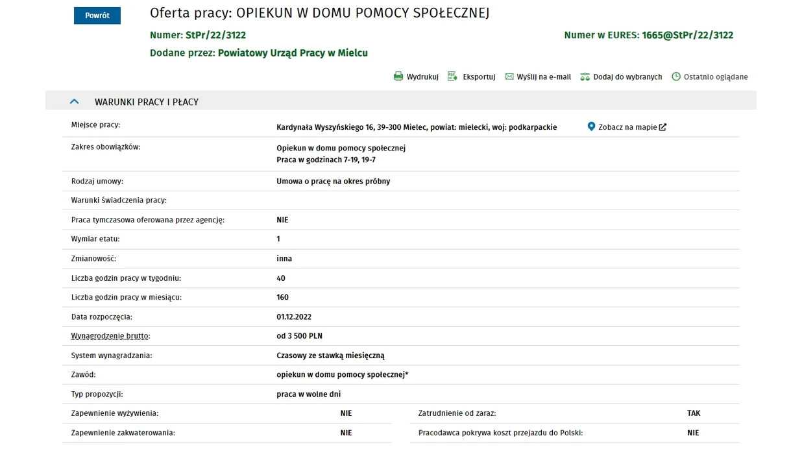Open the Ostatnio oglądane link

[x=716, y=77]
